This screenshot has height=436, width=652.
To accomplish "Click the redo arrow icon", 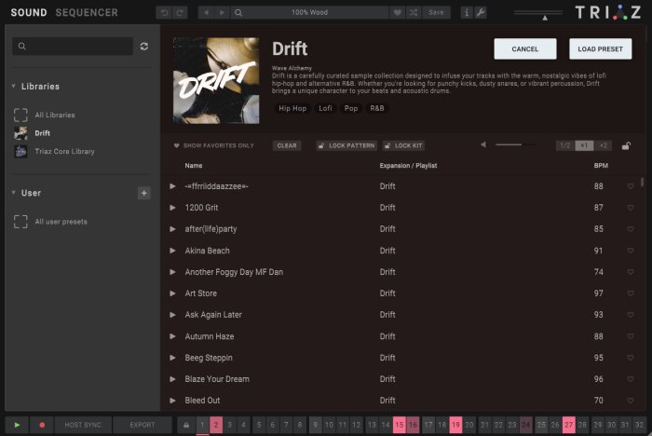I will point(180,12).
